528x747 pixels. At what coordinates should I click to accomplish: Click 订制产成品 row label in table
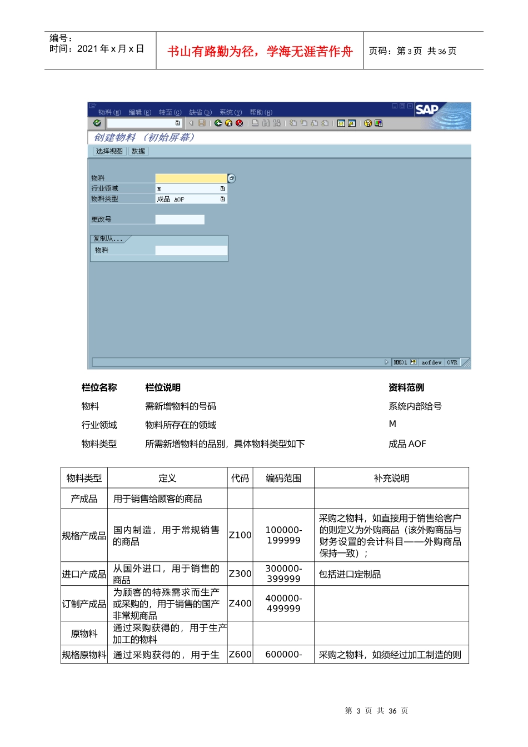(x=84, y=604)
